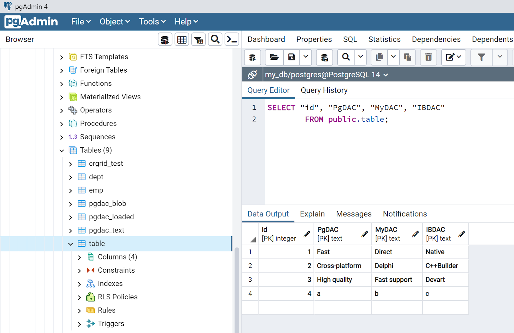Click Save Data Changes icon
514x333 pixels.
click(324, 57)
